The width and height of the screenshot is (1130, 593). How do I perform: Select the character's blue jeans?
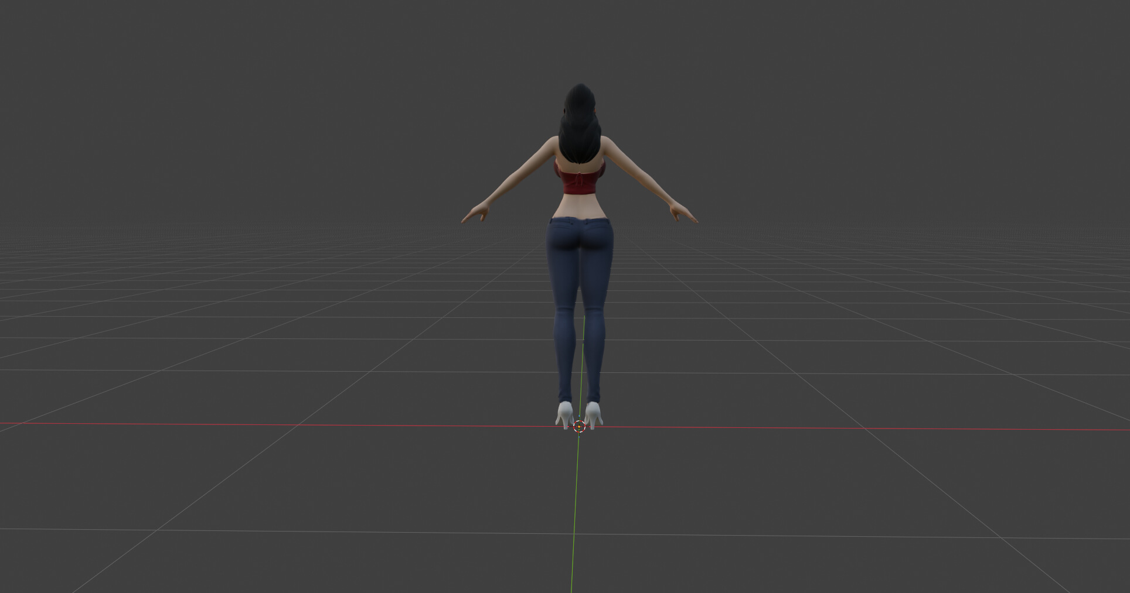[x=580, y=309]
